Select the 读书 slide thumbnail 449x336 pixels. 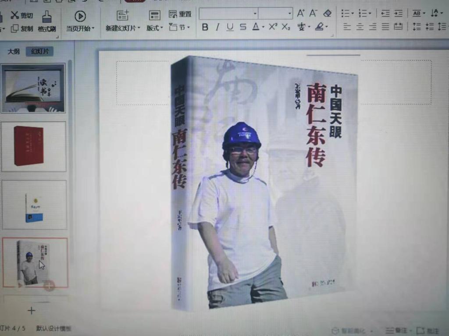point(33,88)
